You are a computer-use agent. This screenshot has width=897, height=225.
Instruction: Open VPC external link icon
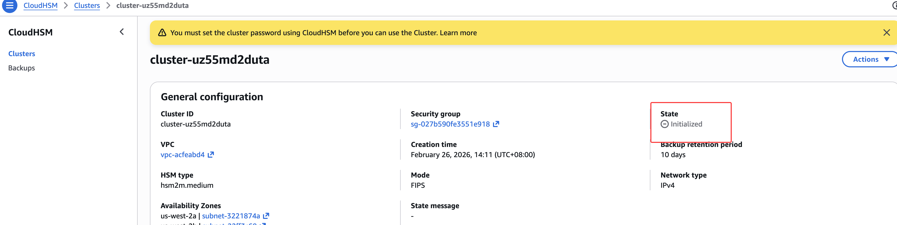click(211, 155)
